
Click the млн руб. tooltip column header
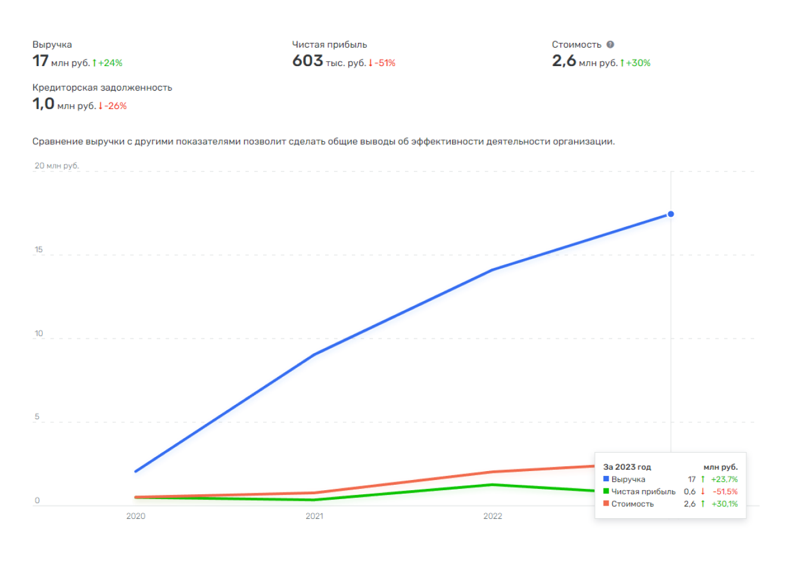pyautogui.click(x=721, y=467)
